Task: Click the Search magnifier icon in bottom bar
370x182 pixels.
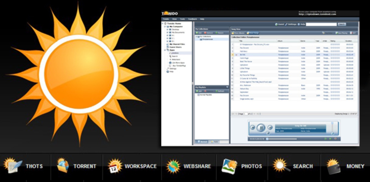Action: point(280,166)
